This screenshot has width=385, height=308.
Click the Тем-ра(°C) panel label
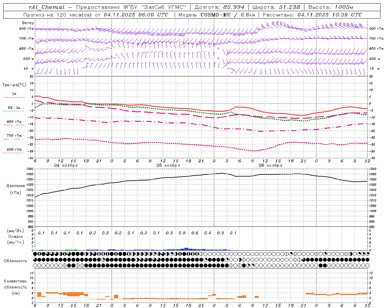(14, 85)
